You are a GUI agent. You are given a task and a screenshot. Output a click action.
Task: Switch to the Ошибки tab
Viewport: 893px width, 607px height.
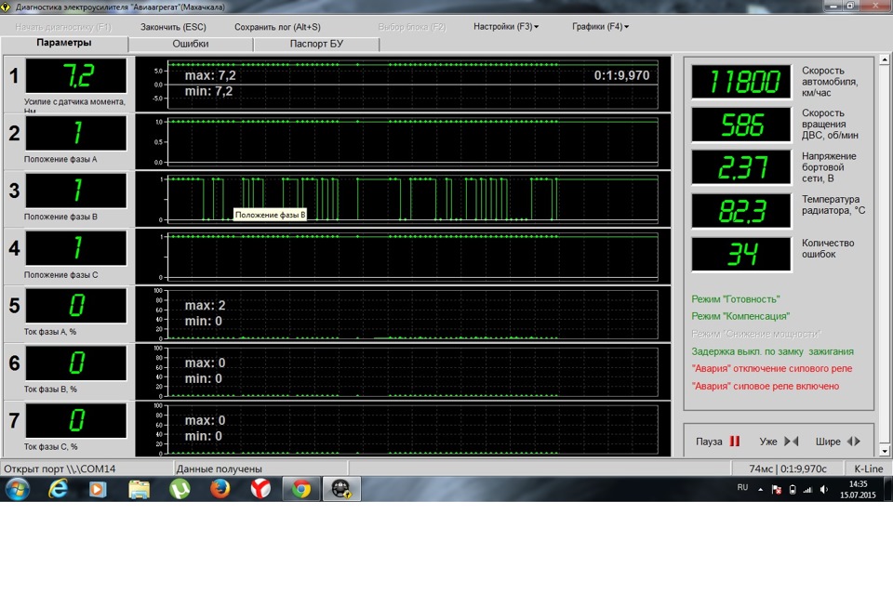(x=190, y=44)
